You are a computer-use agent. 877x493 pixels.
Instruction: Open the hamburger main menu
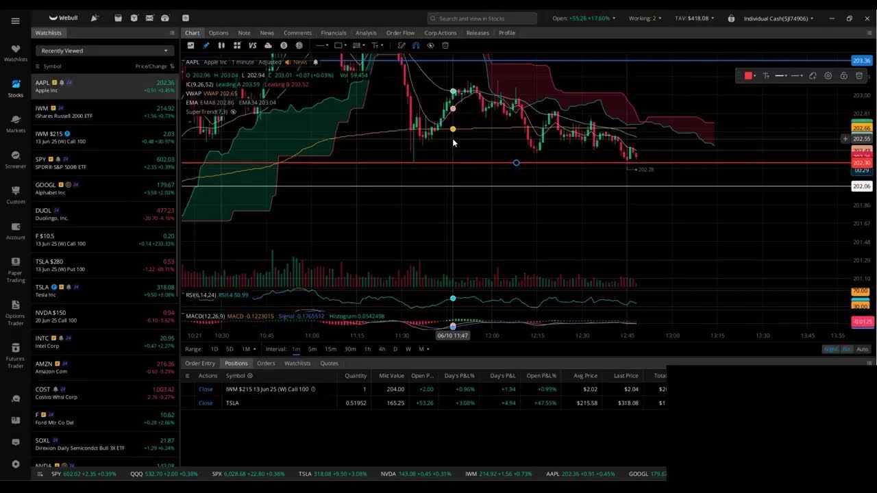point(15,21)
